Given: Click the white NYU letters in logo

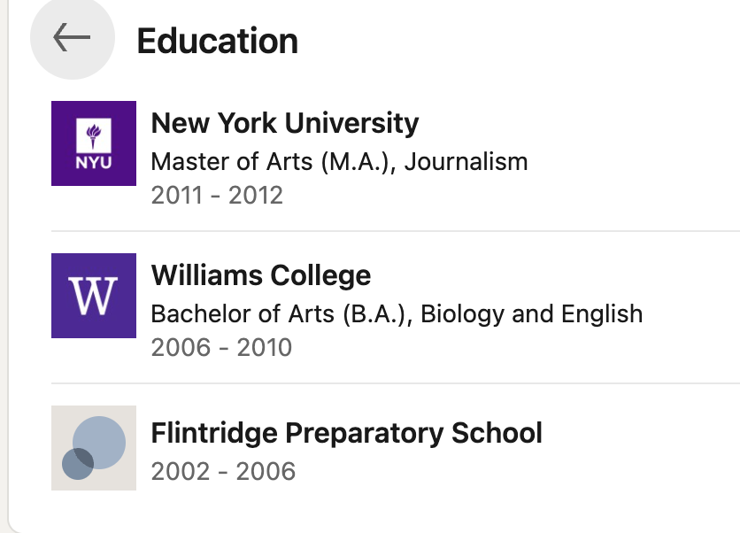Looking at the screenshot, I should pos(94,164).
